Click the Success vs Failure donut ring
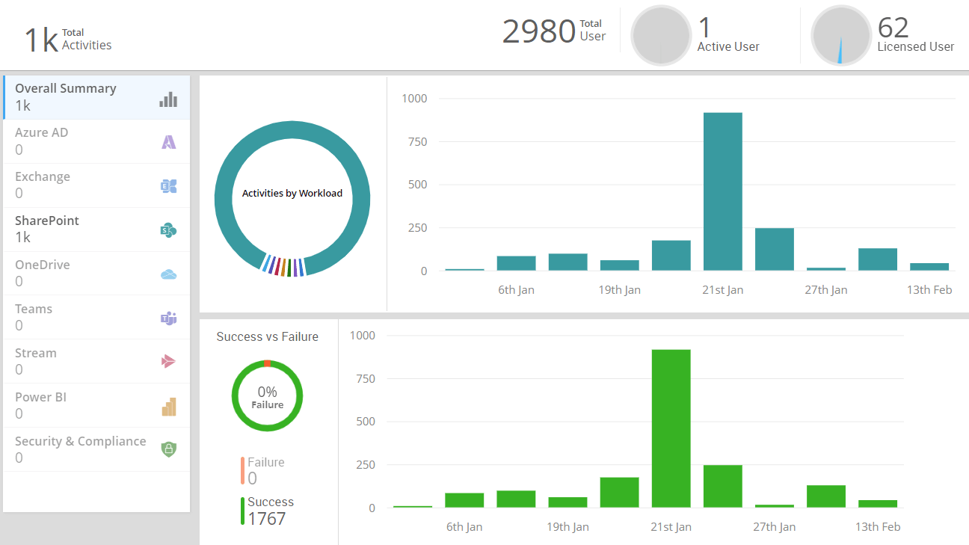 (267, 365)
